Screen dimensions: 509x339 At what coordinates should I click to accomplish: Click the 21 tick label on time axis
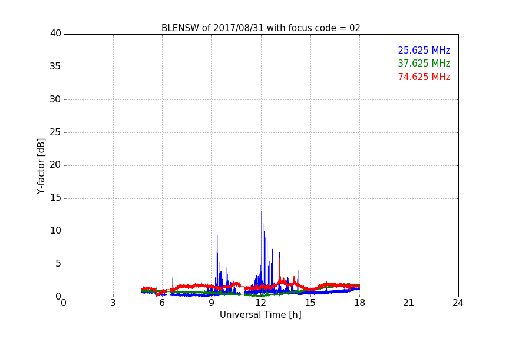coord(409,303)
